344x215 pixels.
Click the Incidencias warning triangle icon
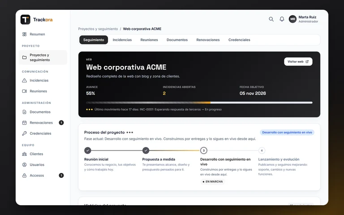pos(24,80)
